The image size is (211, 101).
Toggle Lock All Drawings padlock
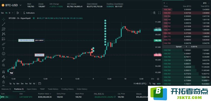pyautogui.click(x=4, y=82)
